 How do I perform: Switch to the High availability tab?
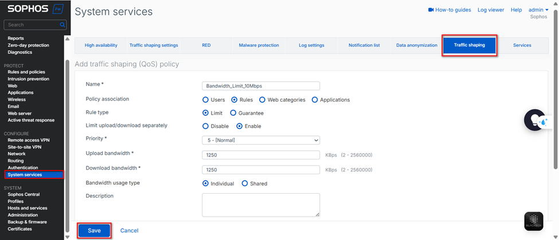coord(101,45)
